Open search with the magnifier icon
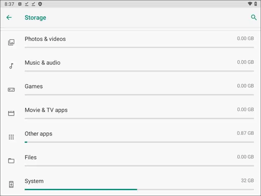Image resolution: width=261 pixels, height=196 pixels. (254, 17)
